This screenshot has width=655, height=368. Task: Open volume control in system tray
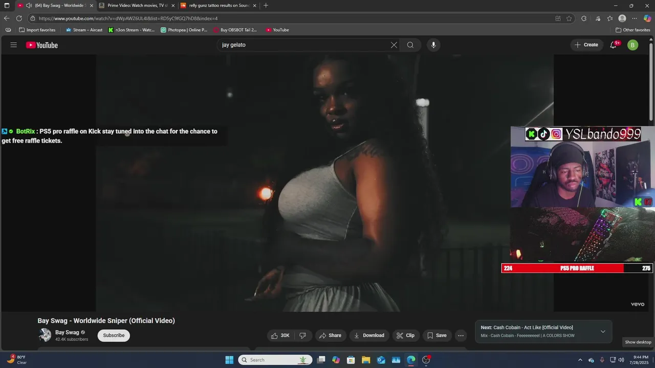click(621, 360)
